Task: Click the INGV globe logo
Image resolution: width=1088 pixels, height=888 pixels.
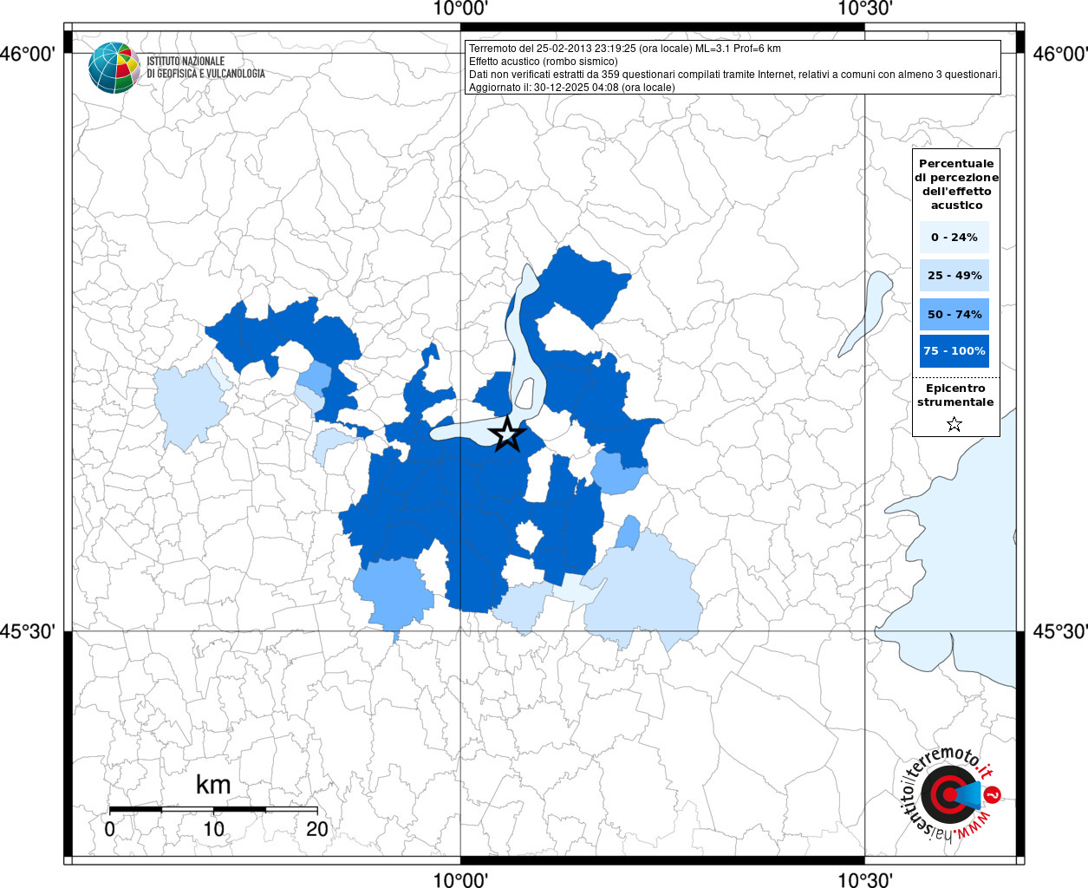Action: click(114, 67)
